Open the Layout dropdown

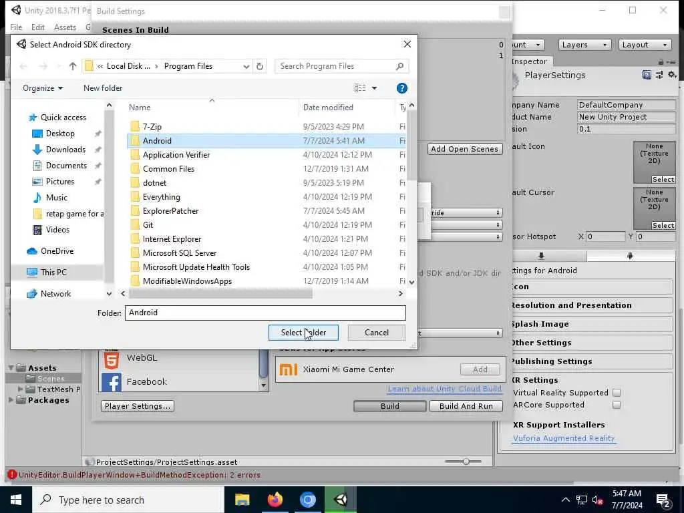tap(645, 45)
